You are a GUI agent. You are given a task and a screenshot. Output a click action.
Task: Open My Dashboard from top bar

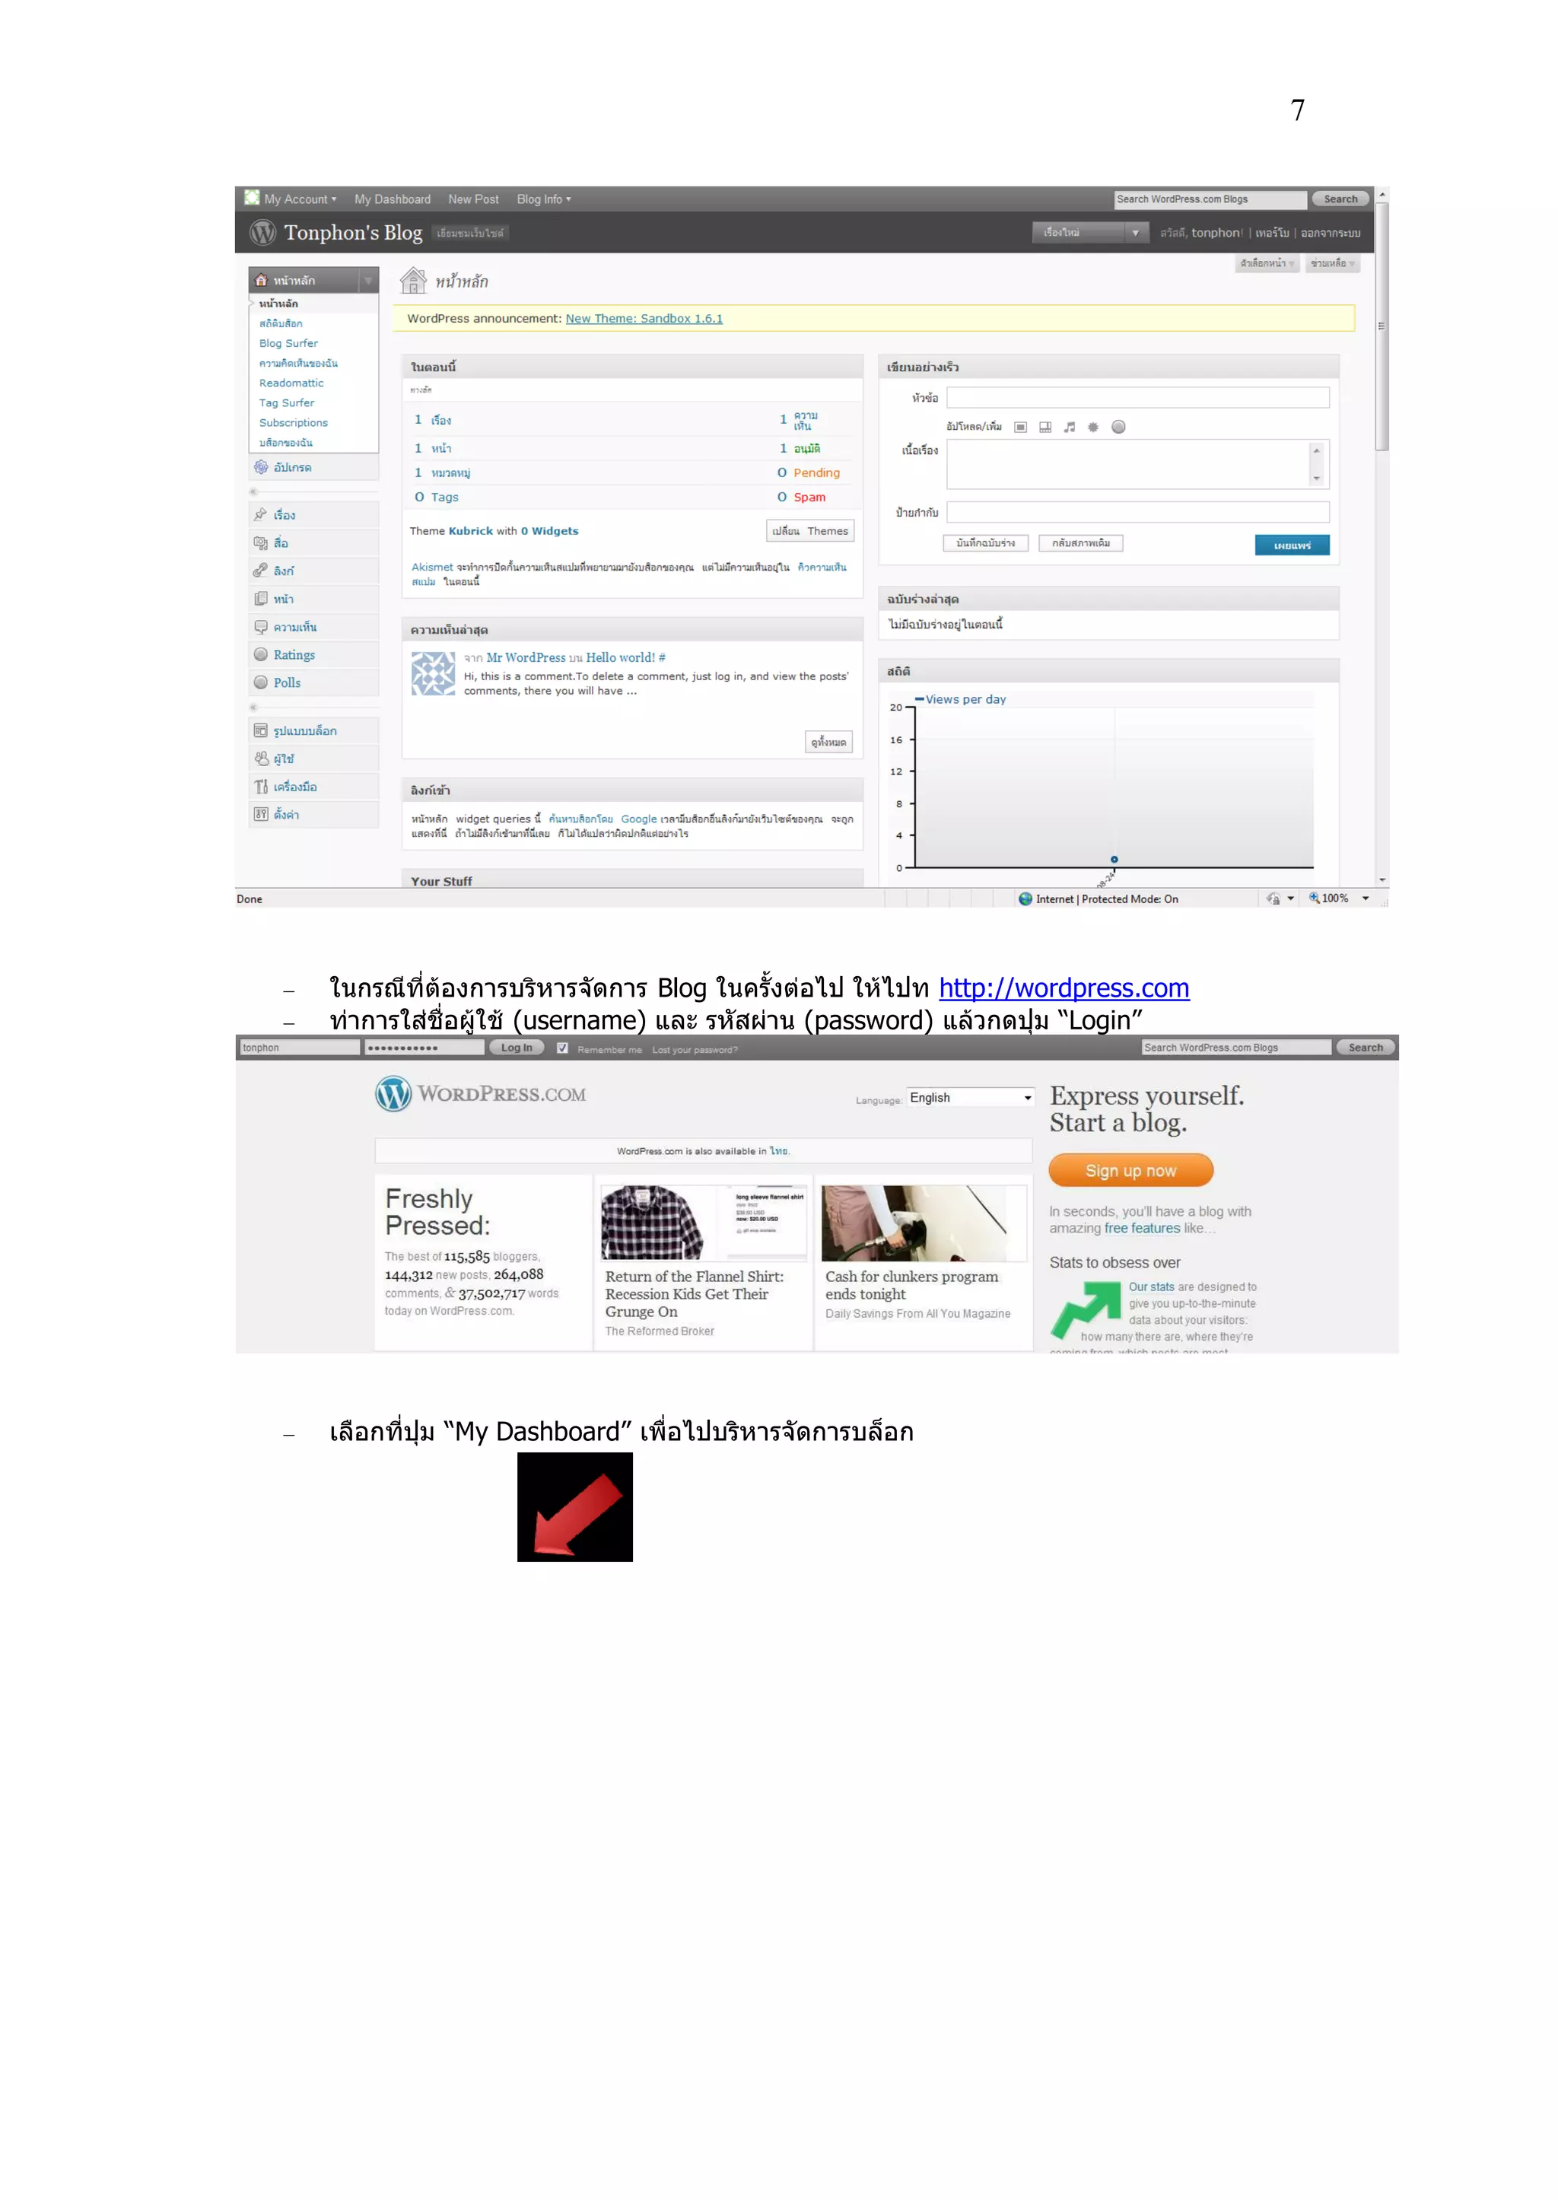[393, 199]
